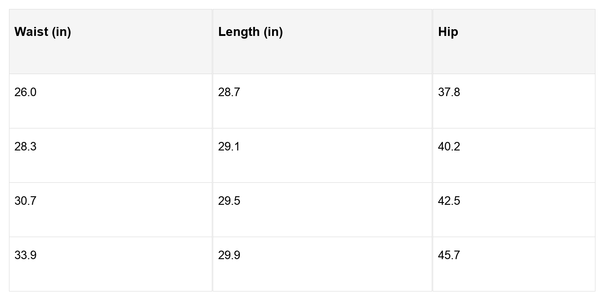Select the smallest waist measurement in the table
Viewport: 604px width, 300px height.
tap(26, 93)
